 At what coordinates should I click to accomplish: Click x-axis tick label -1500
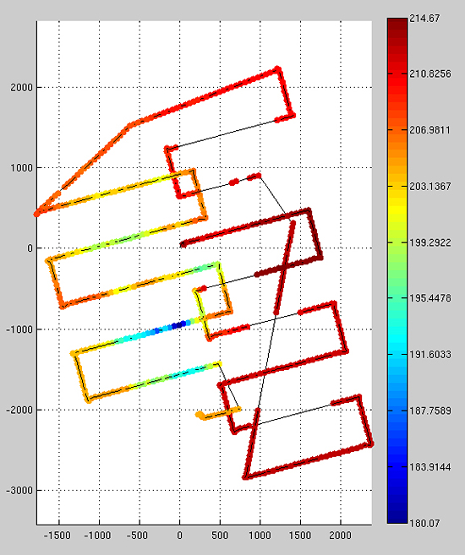pos(57,535)
